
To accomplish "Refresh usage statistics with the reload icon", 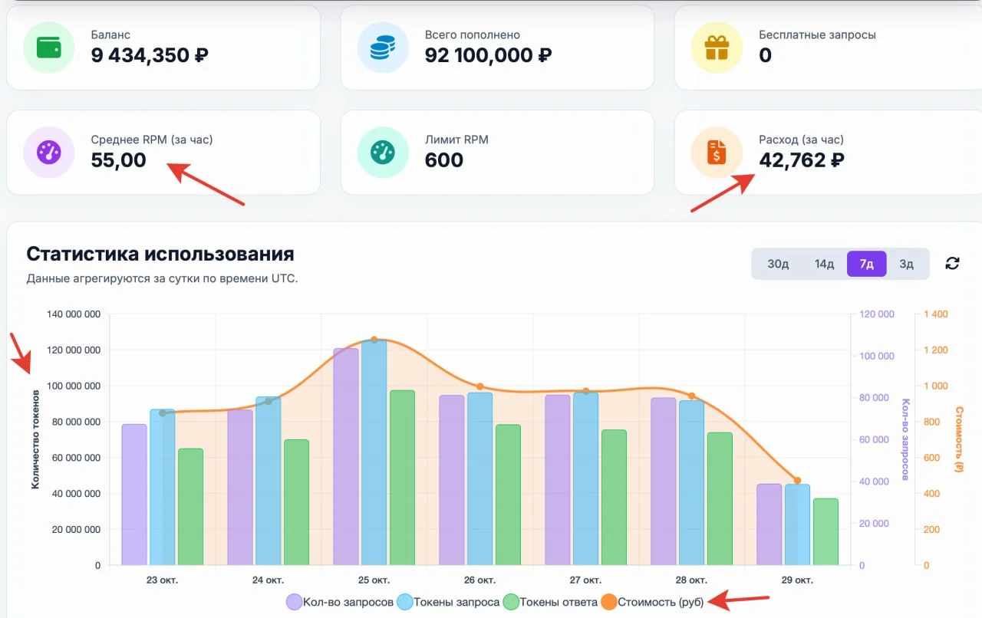I will pyautogui.click(x=952, y=264).
